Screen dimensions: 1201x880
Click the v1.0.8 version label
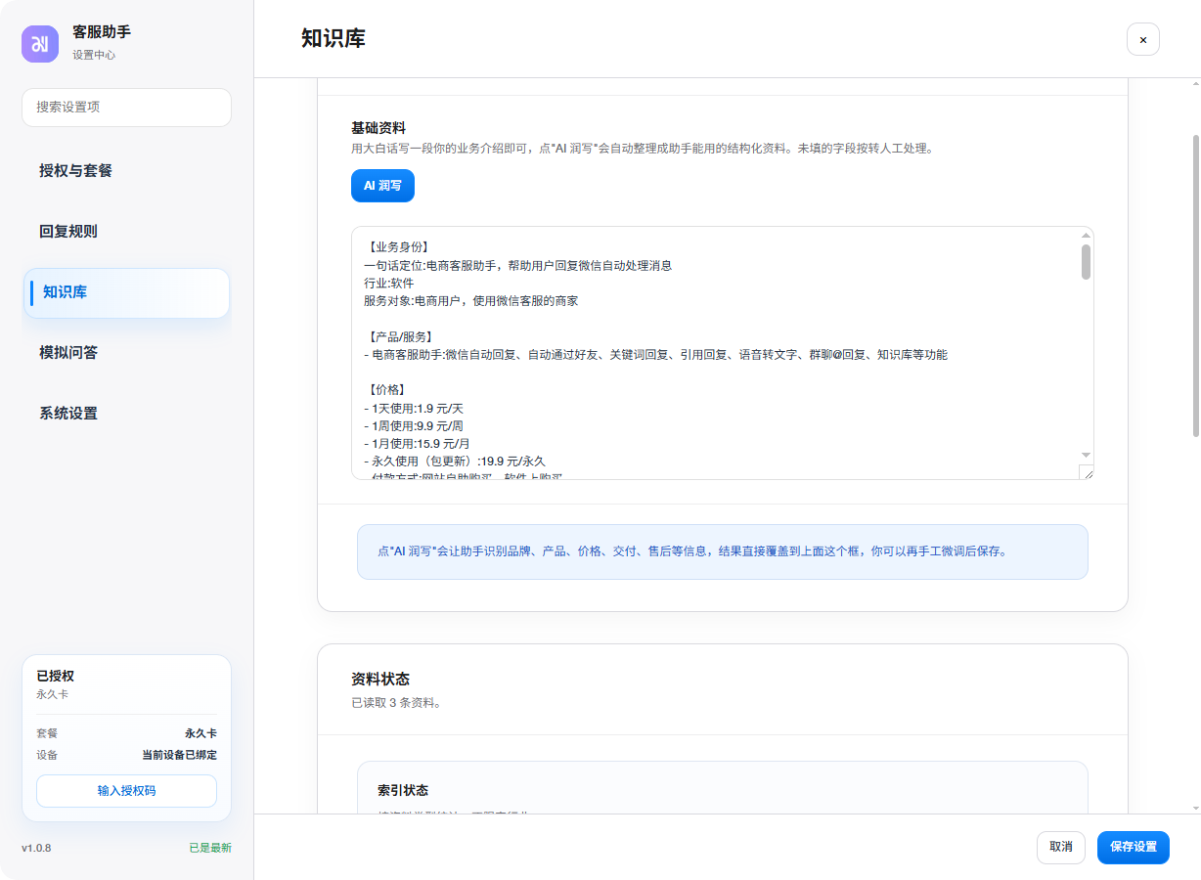point(36,848)
